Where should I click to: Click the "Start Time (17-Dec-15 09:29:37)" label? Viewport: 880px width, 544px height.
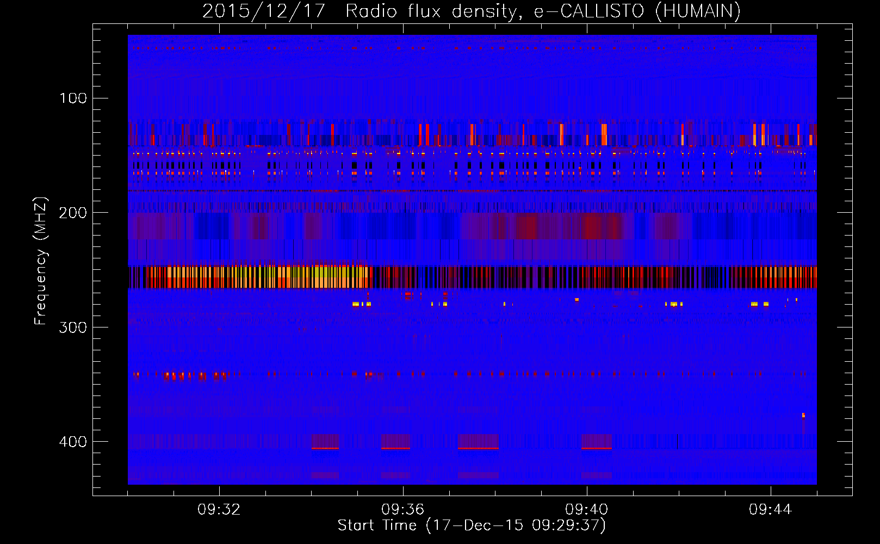pyautogui.click(x=472, y=526)
